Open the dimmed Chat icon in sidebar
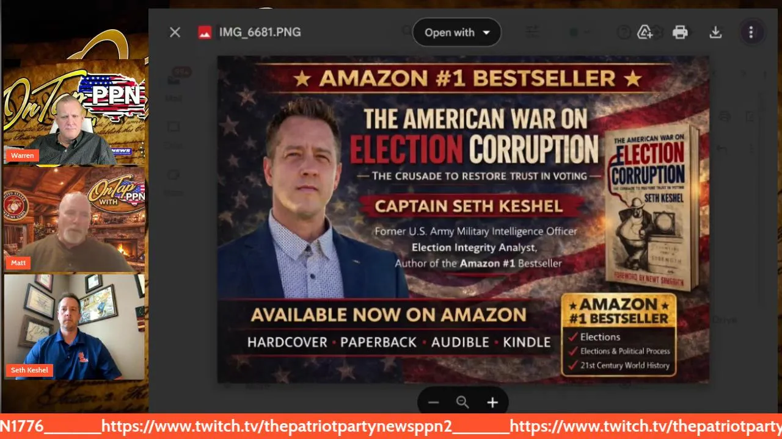Image resolution: width=782 pixels, height=439 pixels. pyautogui.click(x=174, y=129)
